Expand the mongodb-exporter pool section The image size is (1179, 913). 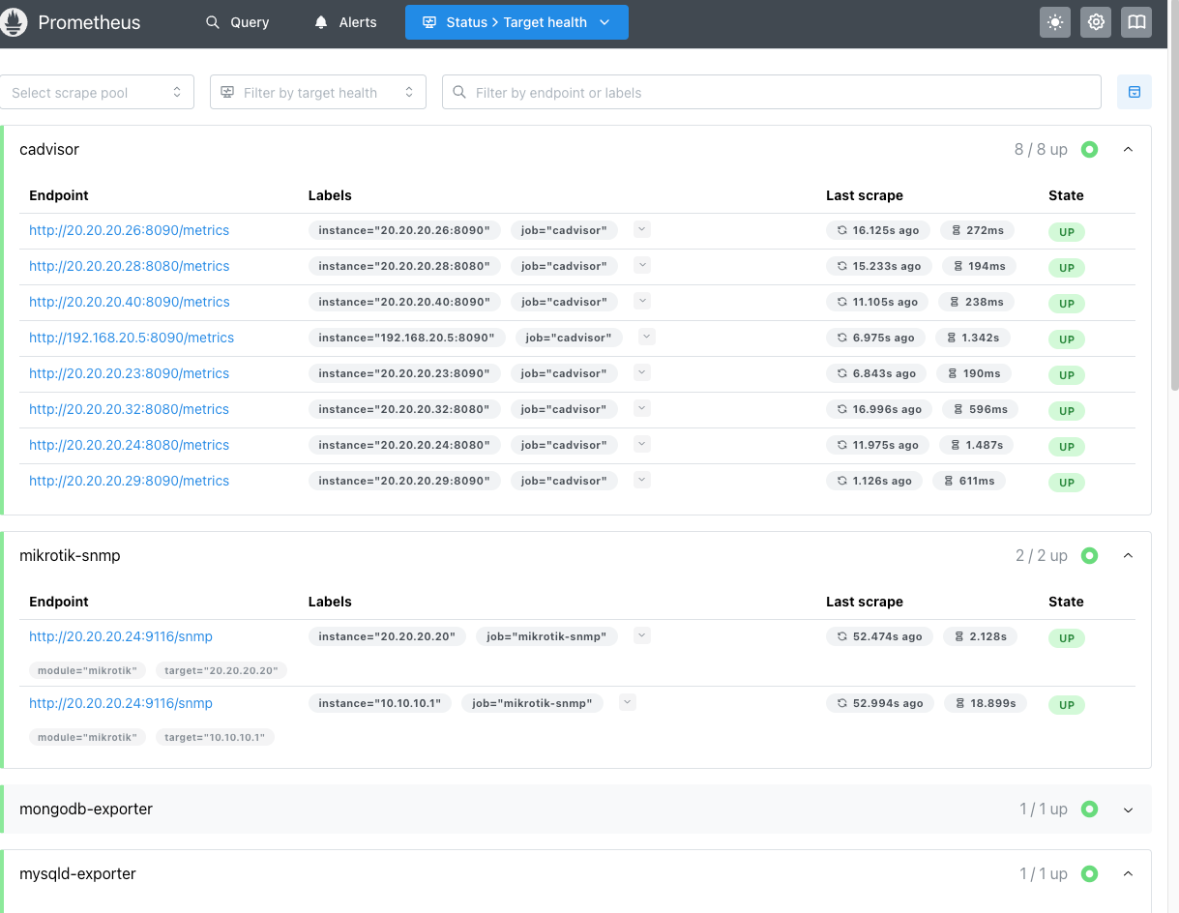(1128, 810)
